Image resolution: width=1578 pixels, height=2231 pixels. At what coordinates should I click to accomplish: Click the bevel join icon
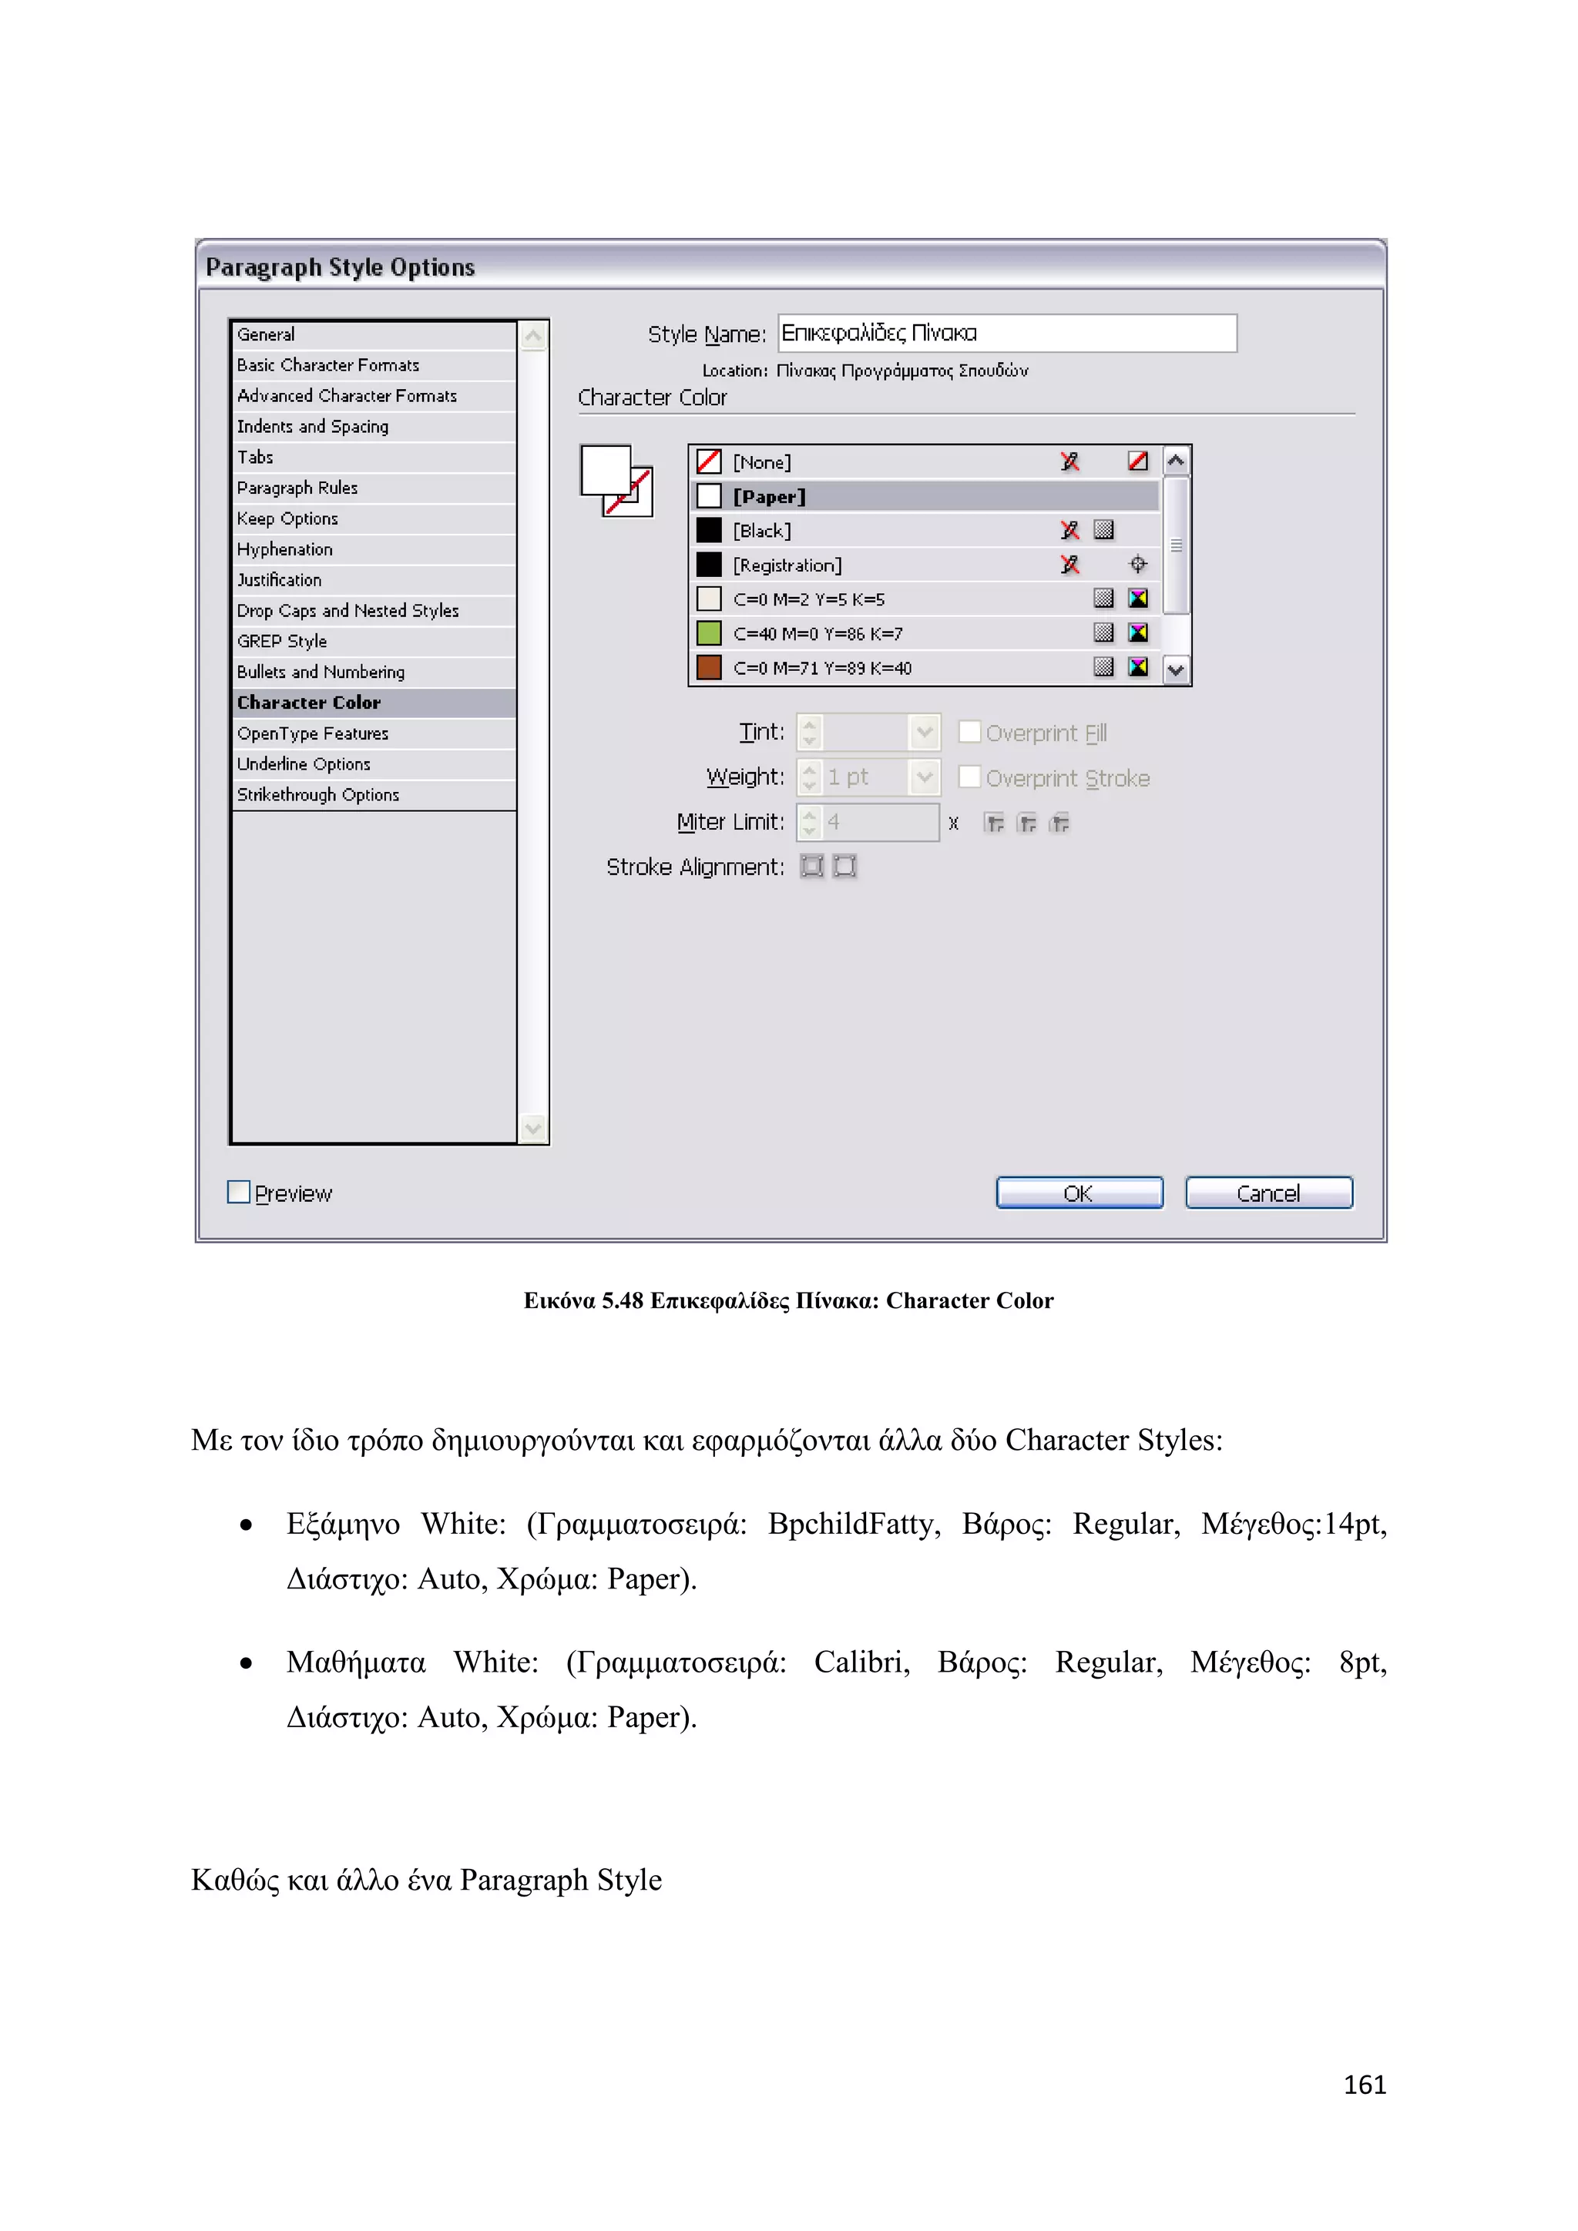coord(1060,823)
